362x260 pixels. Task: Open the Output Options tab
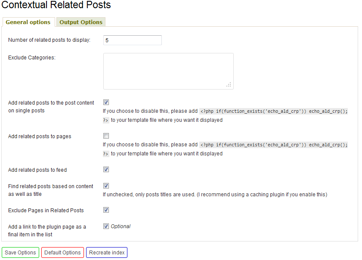81,22
